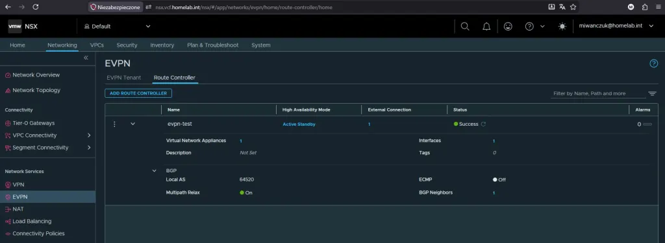Expand the help menu chevron
This screenshot has width=665, height=243.
[542, 27]
